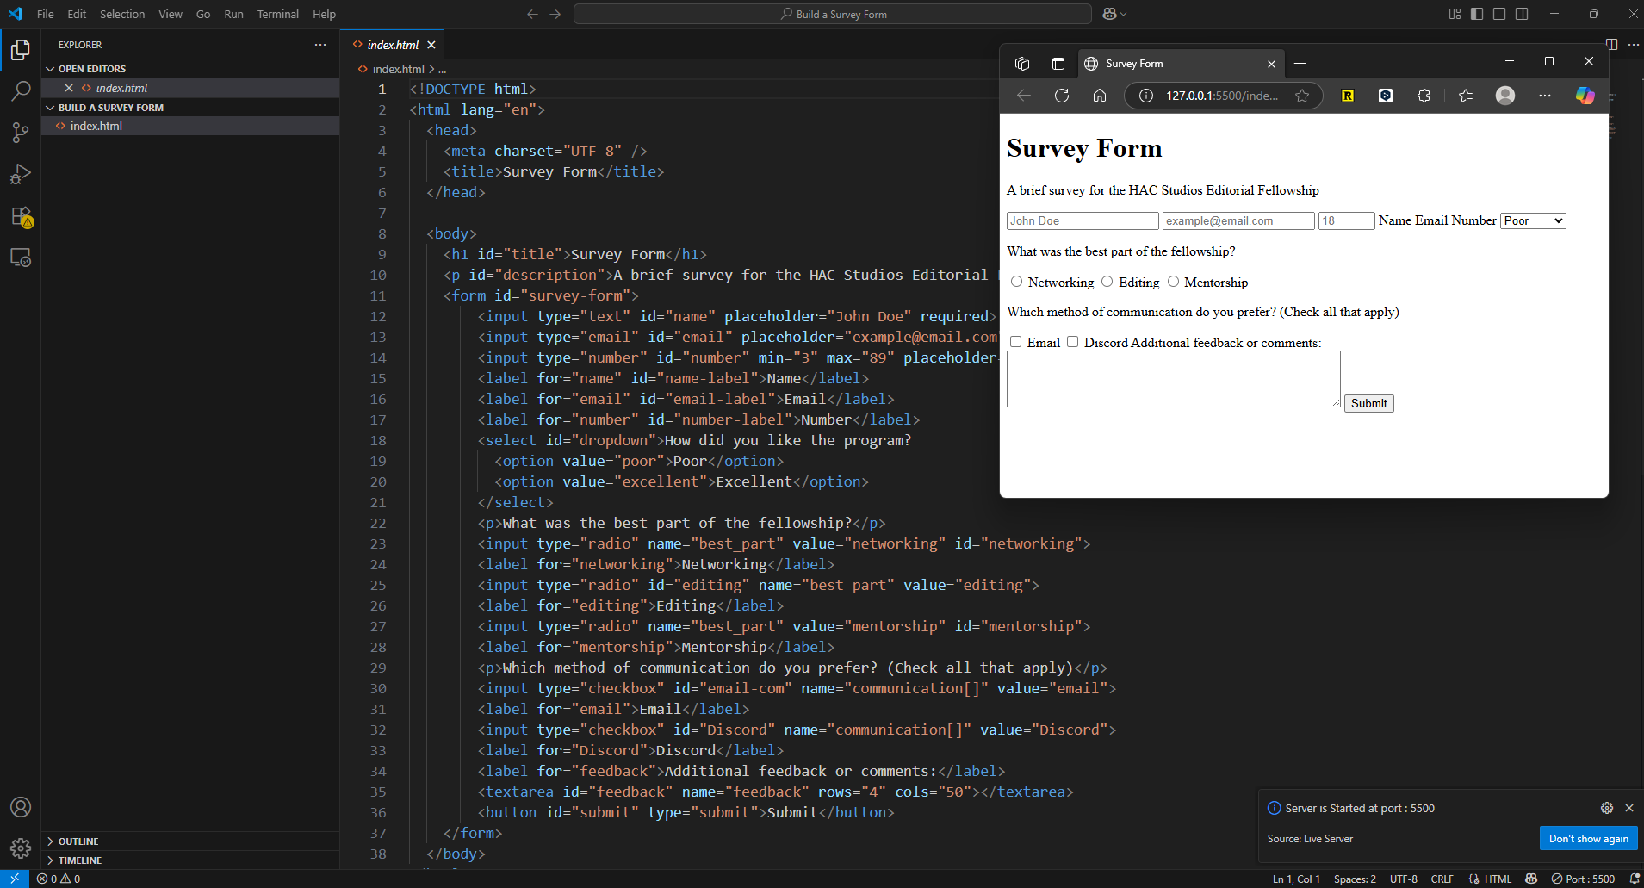Select the Networking radio button
The width and height of the screenshot is (1644, 888).
(1017, 282)
